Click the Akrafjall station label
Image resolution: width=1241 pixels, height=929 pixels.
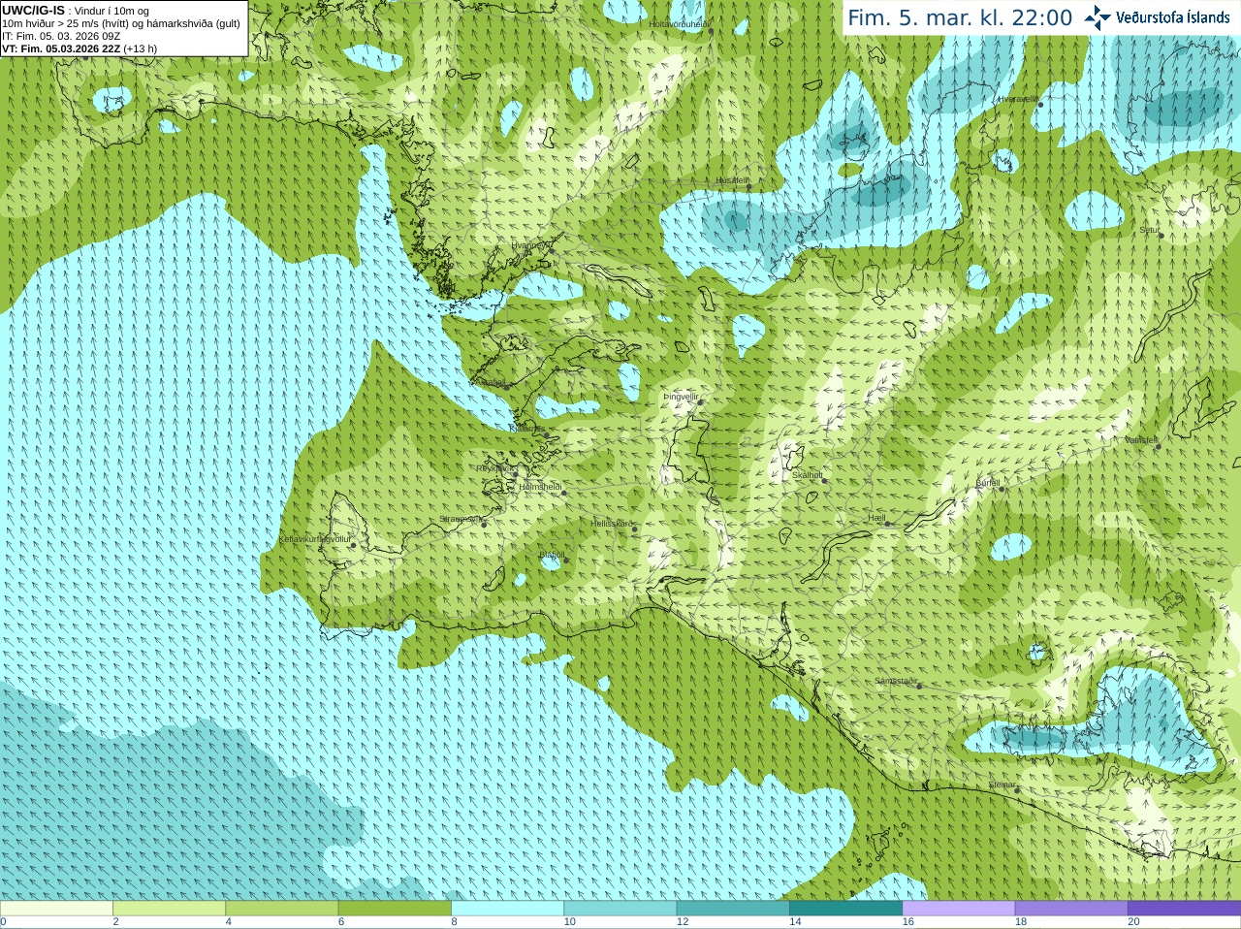click(491, 382)
